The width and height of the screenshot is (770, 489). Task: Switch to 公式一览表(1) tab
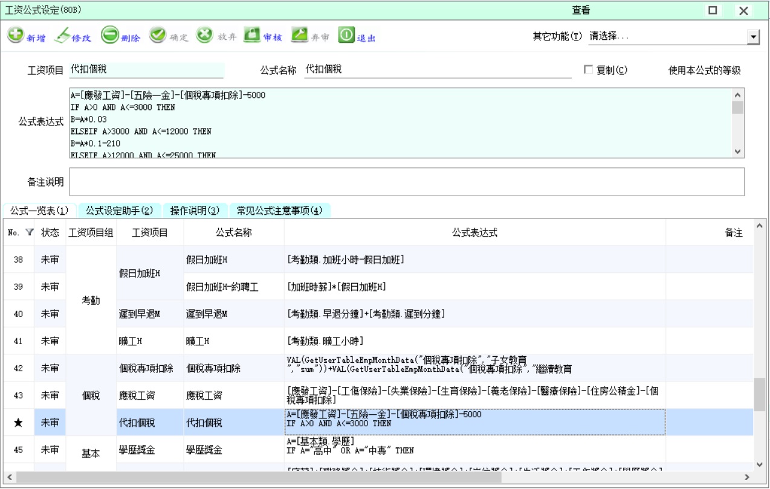point(39,211)
